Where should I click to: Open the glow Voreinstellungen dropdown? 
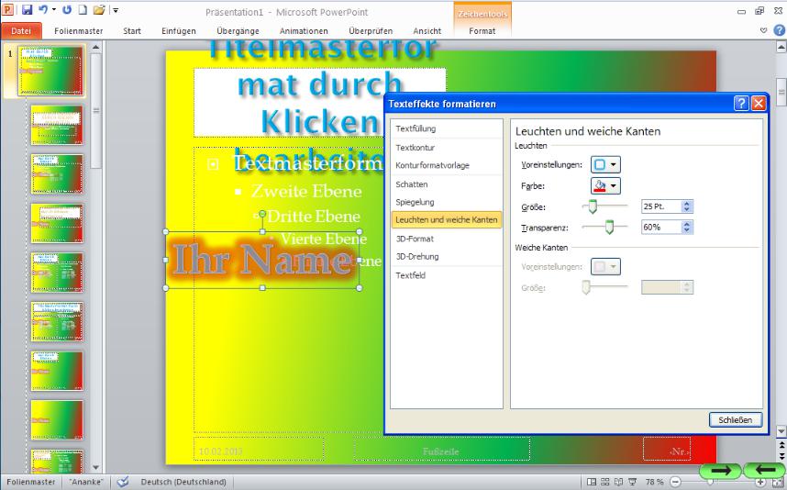tap(605, 165)
